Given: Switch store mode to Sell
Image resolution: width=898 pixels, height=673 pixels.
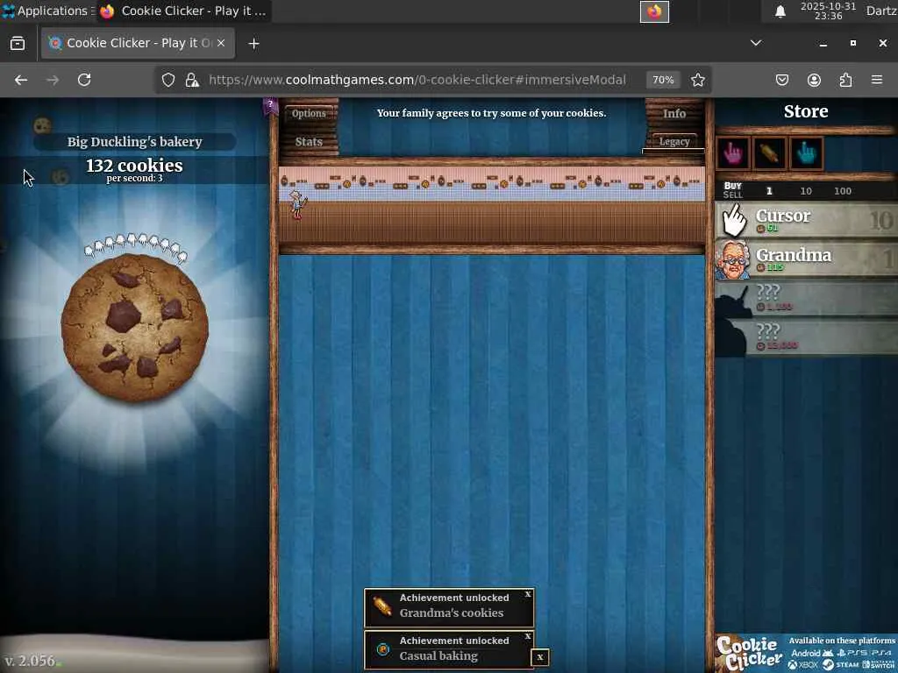Looking at the screenshot, I should click(x=732, y=195).
